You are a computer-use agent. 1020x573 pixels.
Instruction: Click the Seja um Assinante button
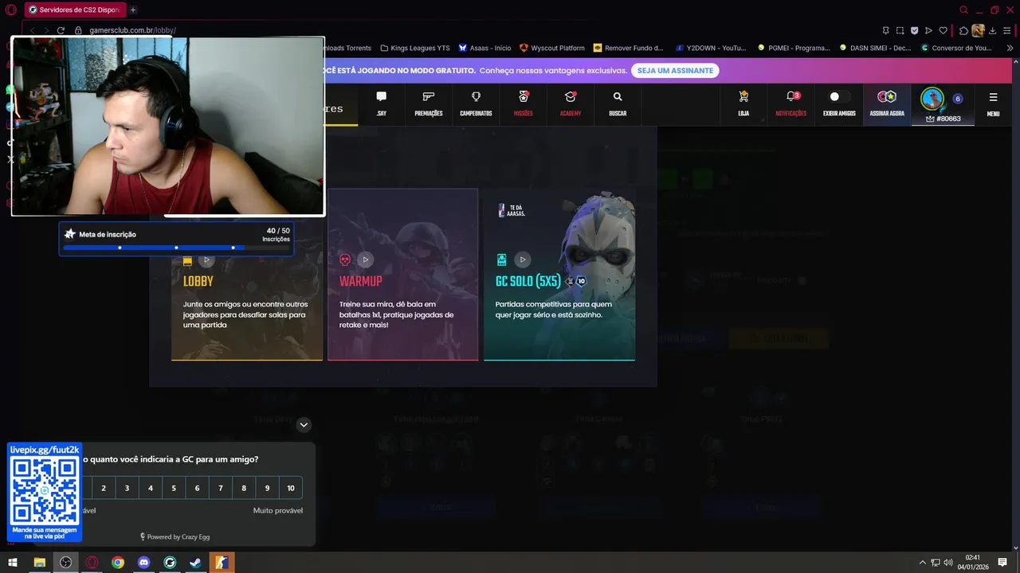675,70
